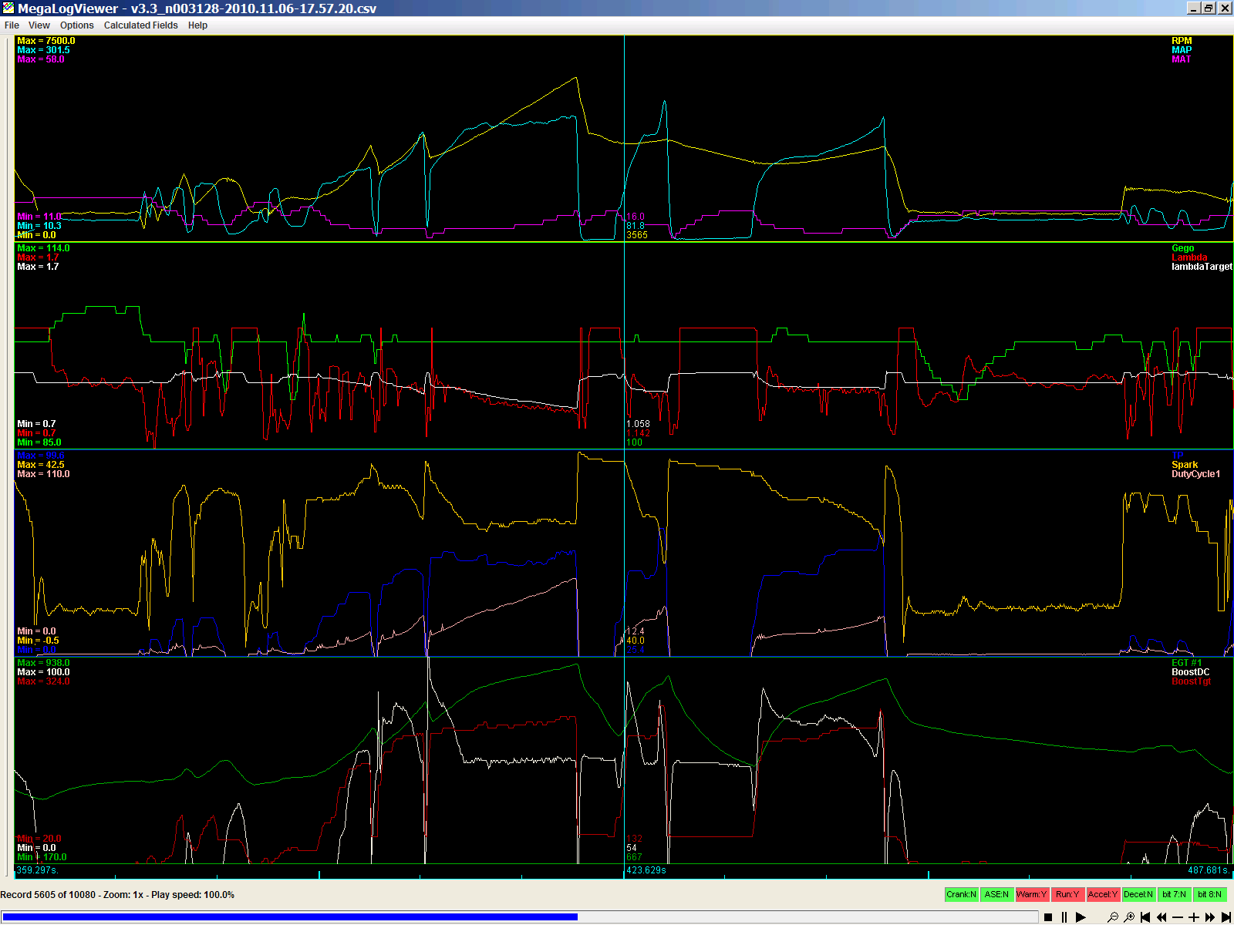The image size is (1234, 925).
Task: Select the DutyCycle1 trace label
Action: (1196, 474)
